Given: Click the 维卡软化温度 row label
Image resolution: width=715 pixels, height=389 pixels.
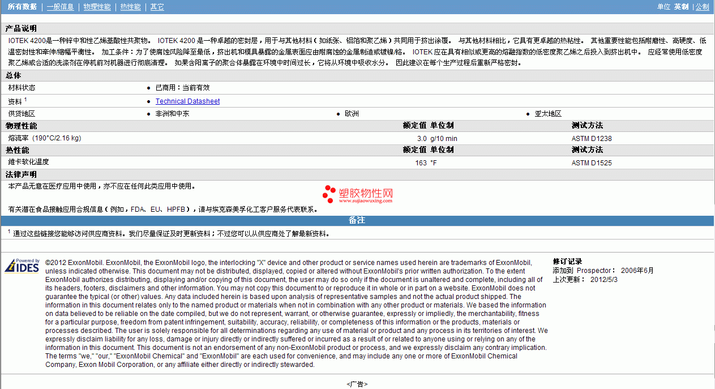Looking at the screenshot, I should (28, 162).
